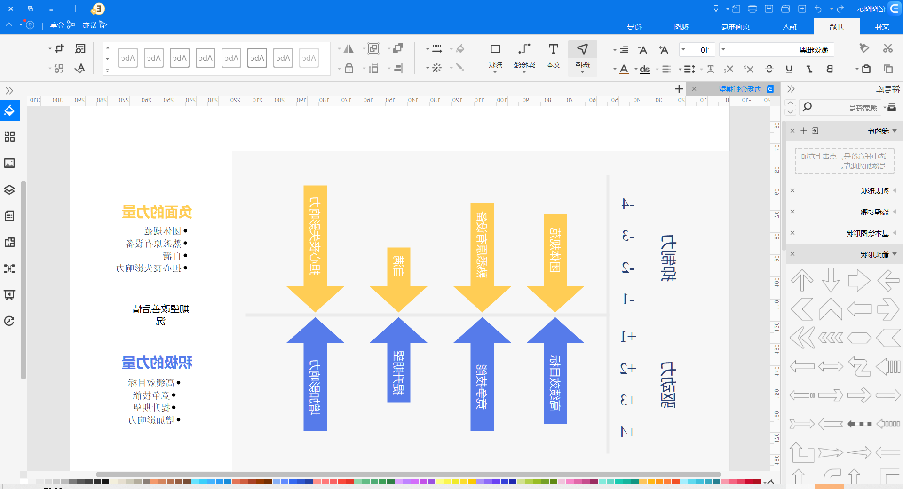Click the Format Painter brush icon
The image size is (903, 489).
(864, 48)
